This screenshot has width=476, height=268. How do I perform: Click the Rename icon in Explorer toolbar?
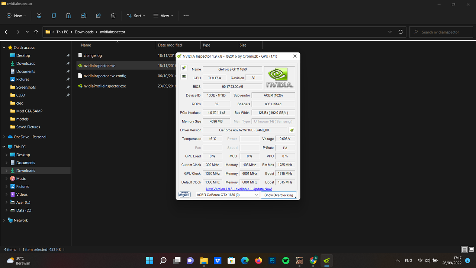83,16
